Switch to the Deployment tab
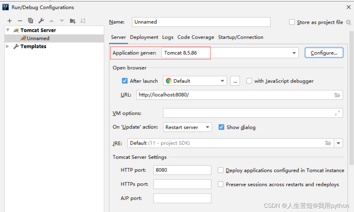 tap(144, 37)
